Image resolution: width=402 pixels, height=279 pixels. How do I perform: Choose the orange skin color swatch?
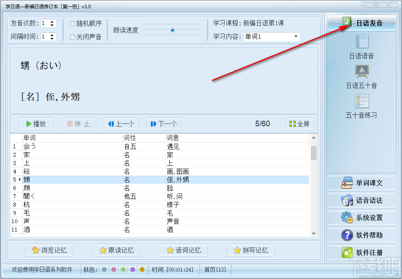(x=142, y=270)
